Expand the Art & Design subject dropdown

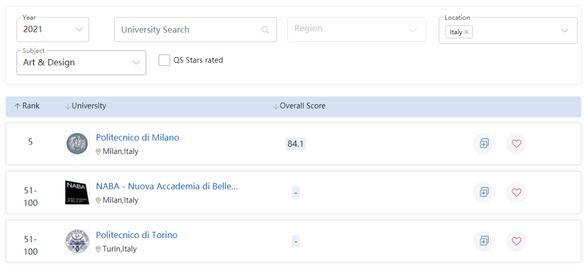81,62
